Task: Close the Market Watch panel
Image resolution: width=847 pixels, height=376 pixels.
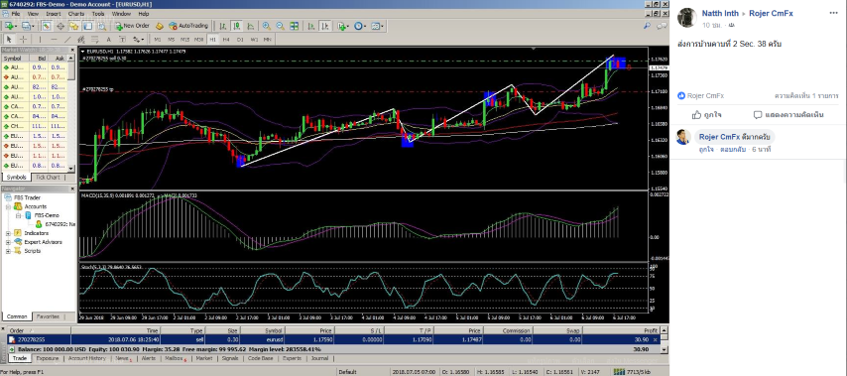Action: [x=71, y=50]
